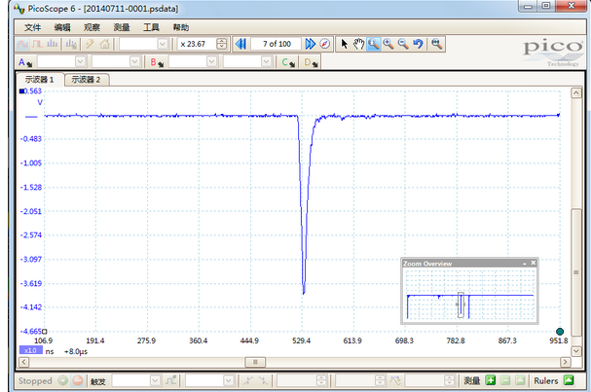Open channel B options button
Screen dimensions: 591x392
click(x=156, y=62)
